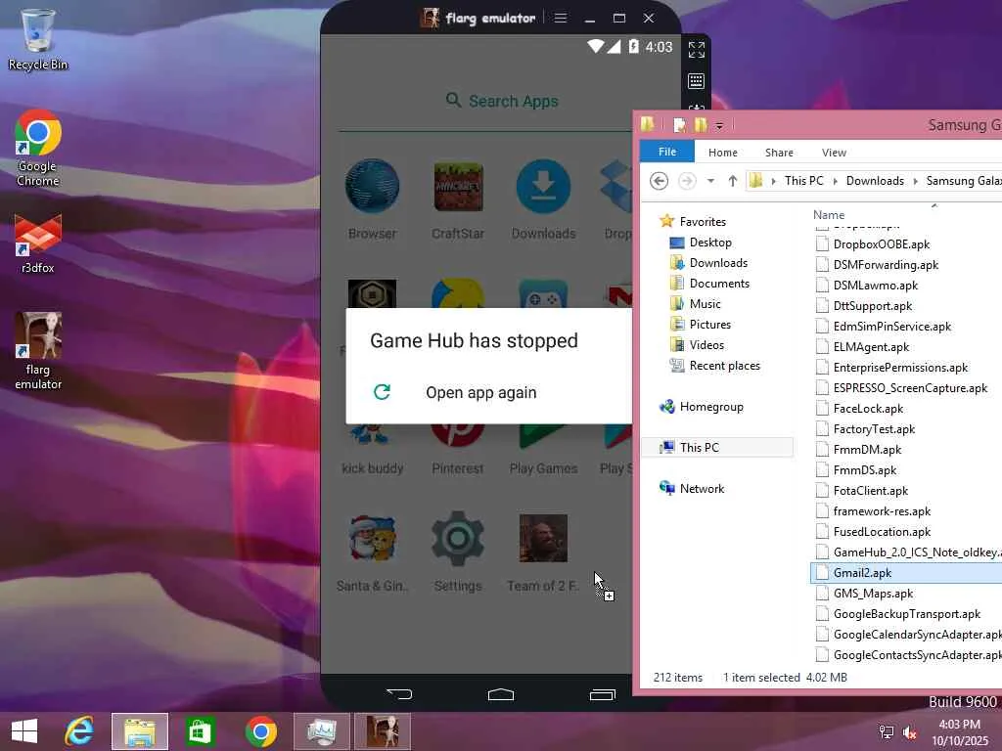Click Explorer forward navigation arrow

tap(687, 181)
